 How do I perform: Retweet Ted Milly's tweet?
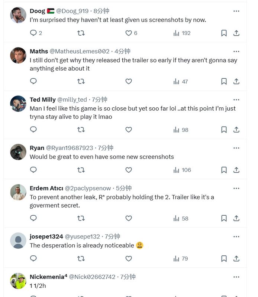(81, 130)
